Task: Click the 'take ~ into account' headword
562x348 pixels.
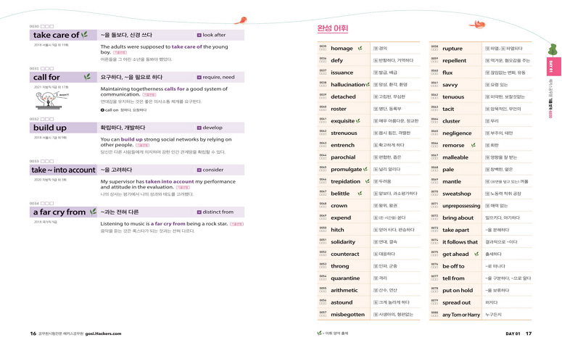Action: pos(63,170)
